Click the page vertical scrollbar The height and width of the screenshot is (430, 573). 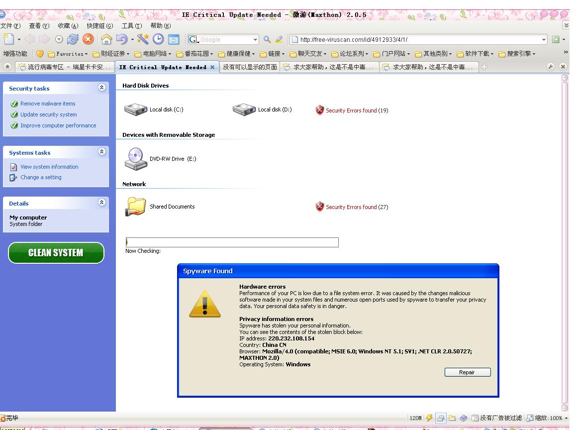(565, 243)
